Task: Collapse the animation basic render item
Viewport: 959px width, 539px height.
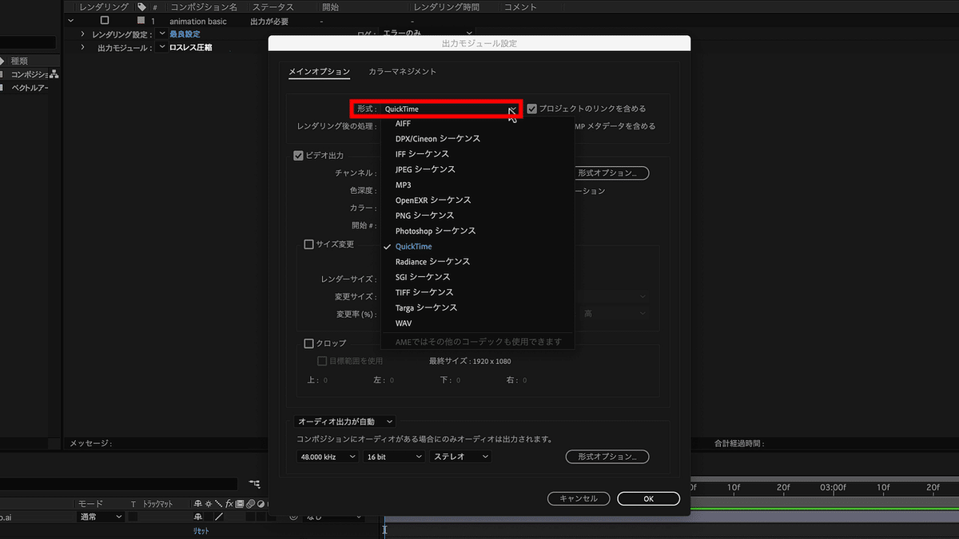Action: coord(71,21)
